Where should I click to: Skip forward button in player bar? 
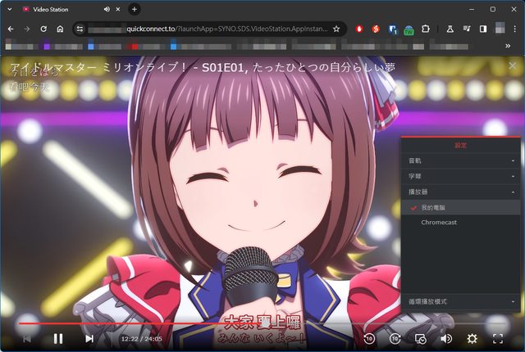click(x=395, y=338)
